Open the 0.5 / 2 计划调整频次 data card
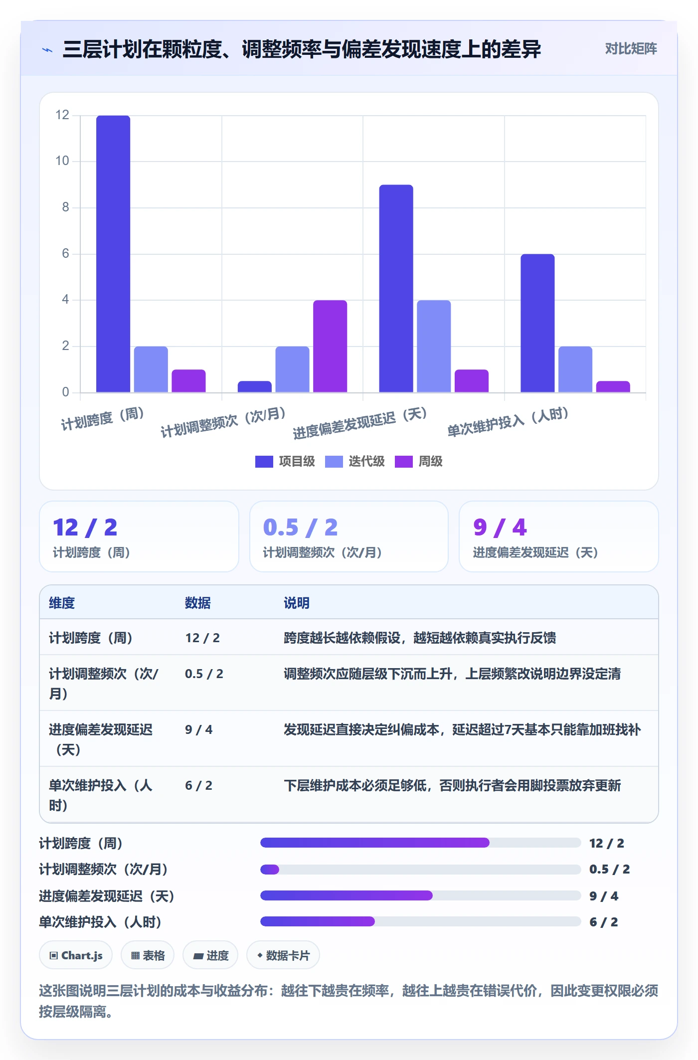 tap(349, 536)
